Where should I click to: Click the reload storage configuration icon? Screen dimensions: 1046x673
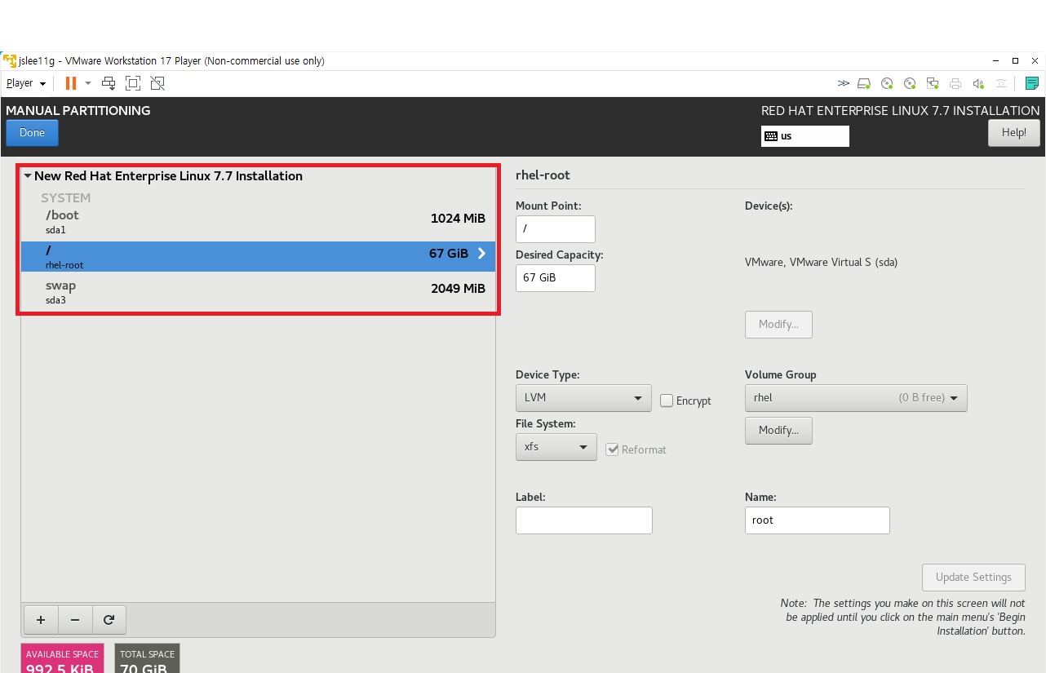pos(109,620)
